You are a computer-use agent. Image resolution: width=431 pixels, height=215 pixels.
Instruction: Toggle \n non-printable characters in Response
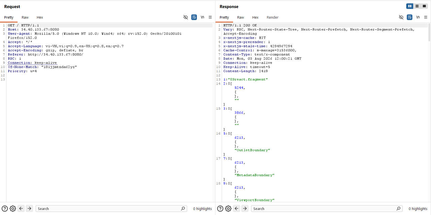pos(418,17)
